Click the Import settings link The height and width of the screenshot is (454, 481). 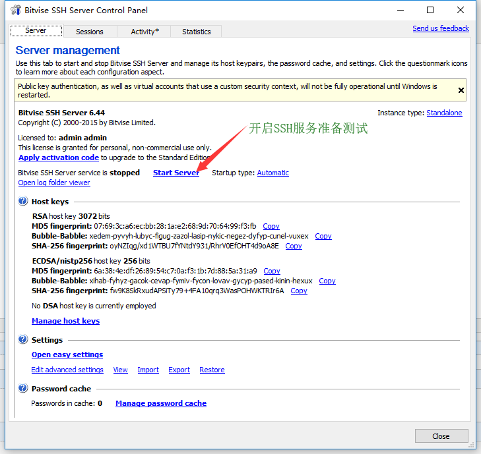[148, 370]
